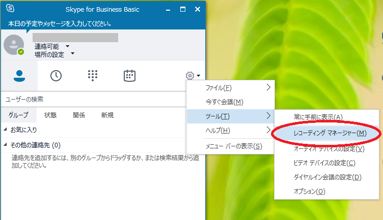The width and height of the screenshot is (383, 220).
Task: Open the conversation history clock icon
Action: coord(56,76)
